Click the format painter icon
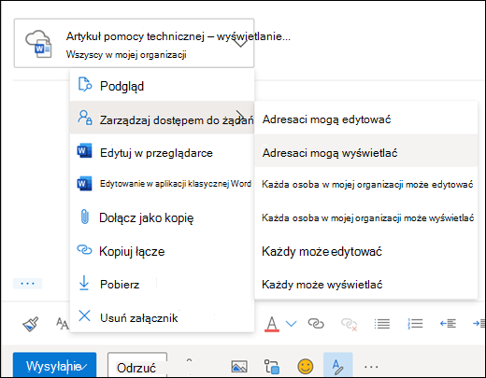 [x=31, y=324]
